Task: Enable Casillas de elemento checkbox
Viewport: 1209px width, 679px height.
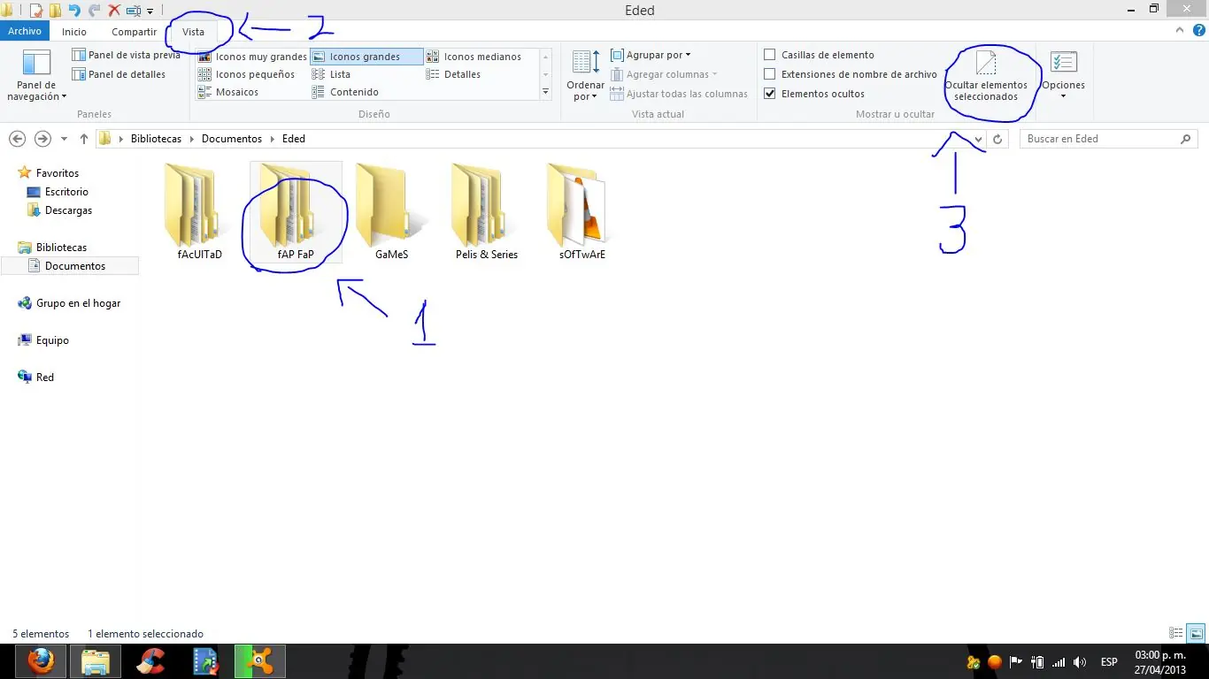Action: tap(770, 55)
